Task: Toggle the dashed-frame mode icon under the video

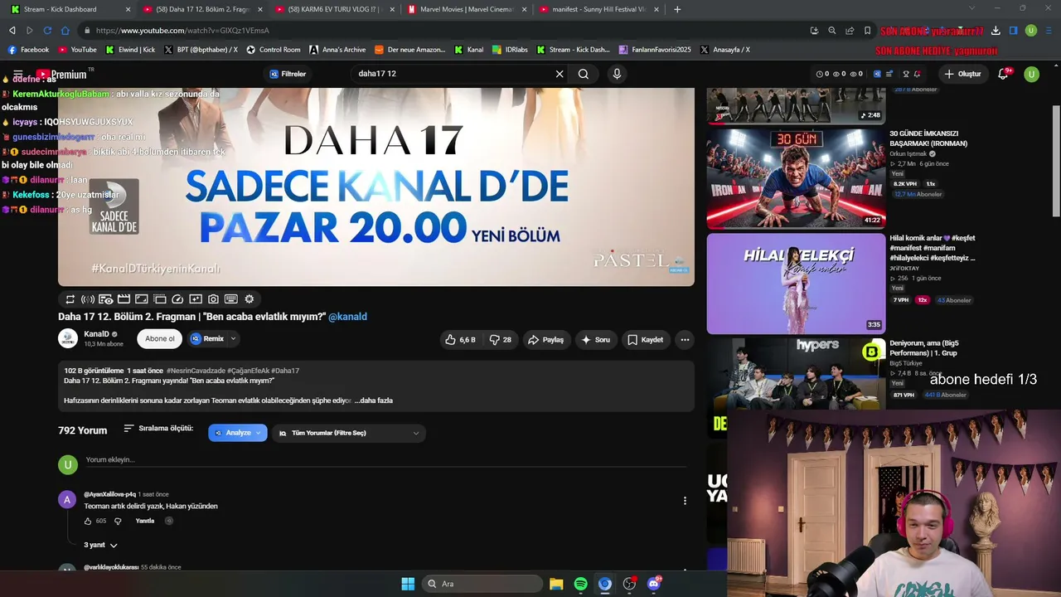Action: [x=160, y=299]
